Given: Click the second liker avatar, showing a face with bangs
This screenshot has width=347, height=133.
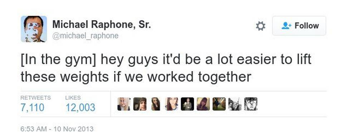Looking at the screenshot, I should point(140,104).
